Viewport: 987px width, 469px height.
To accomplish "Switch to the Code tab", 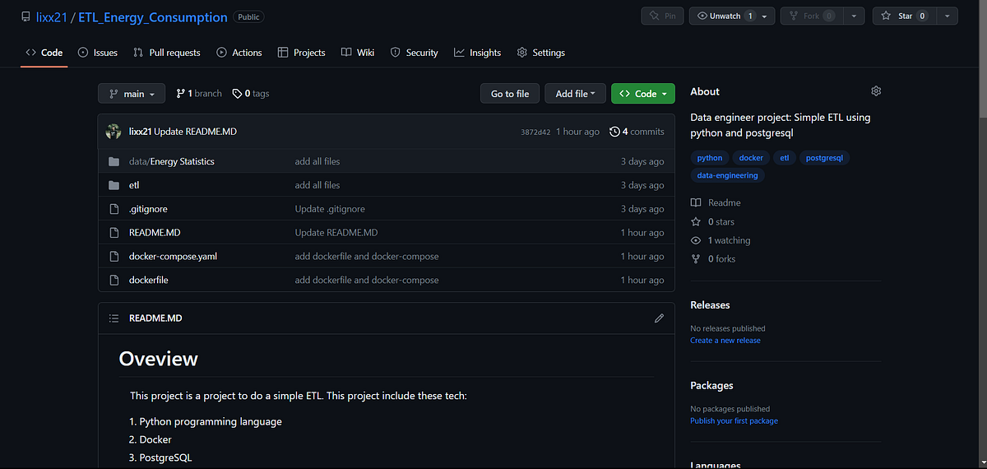I will (44, 53).
